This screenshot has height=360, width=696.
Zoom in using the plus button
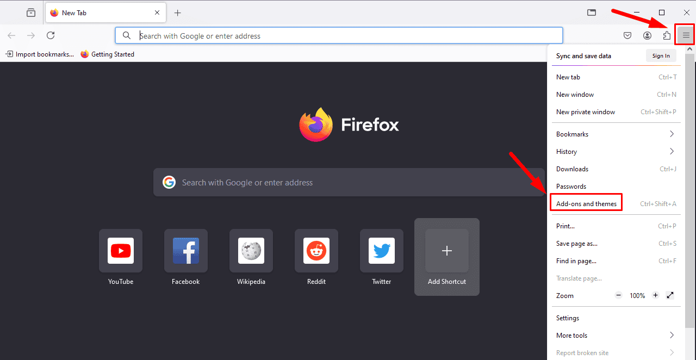tap(655, 295)
